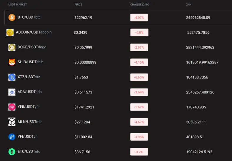Sort by the CHANGE (24H) column header
Image resolution: width=232 pixels, height=161 pixels.
point(140,5)
